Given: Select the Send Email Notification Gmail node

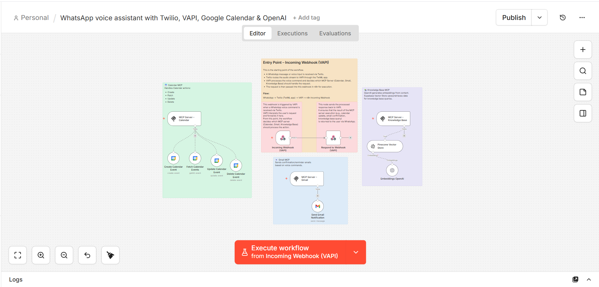Looking at the screenshot, I should coord(318,206).
